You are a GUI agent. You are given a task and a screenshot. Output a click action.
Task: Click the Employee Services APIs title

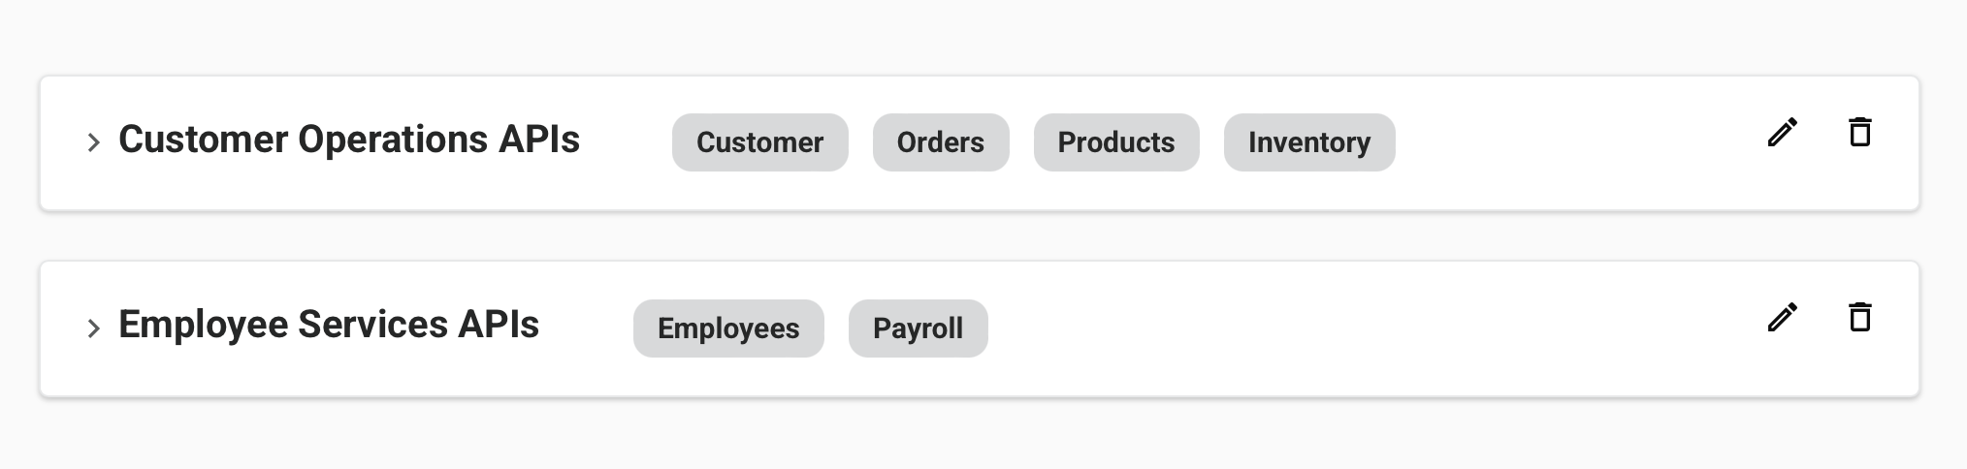tap(328, 325)
